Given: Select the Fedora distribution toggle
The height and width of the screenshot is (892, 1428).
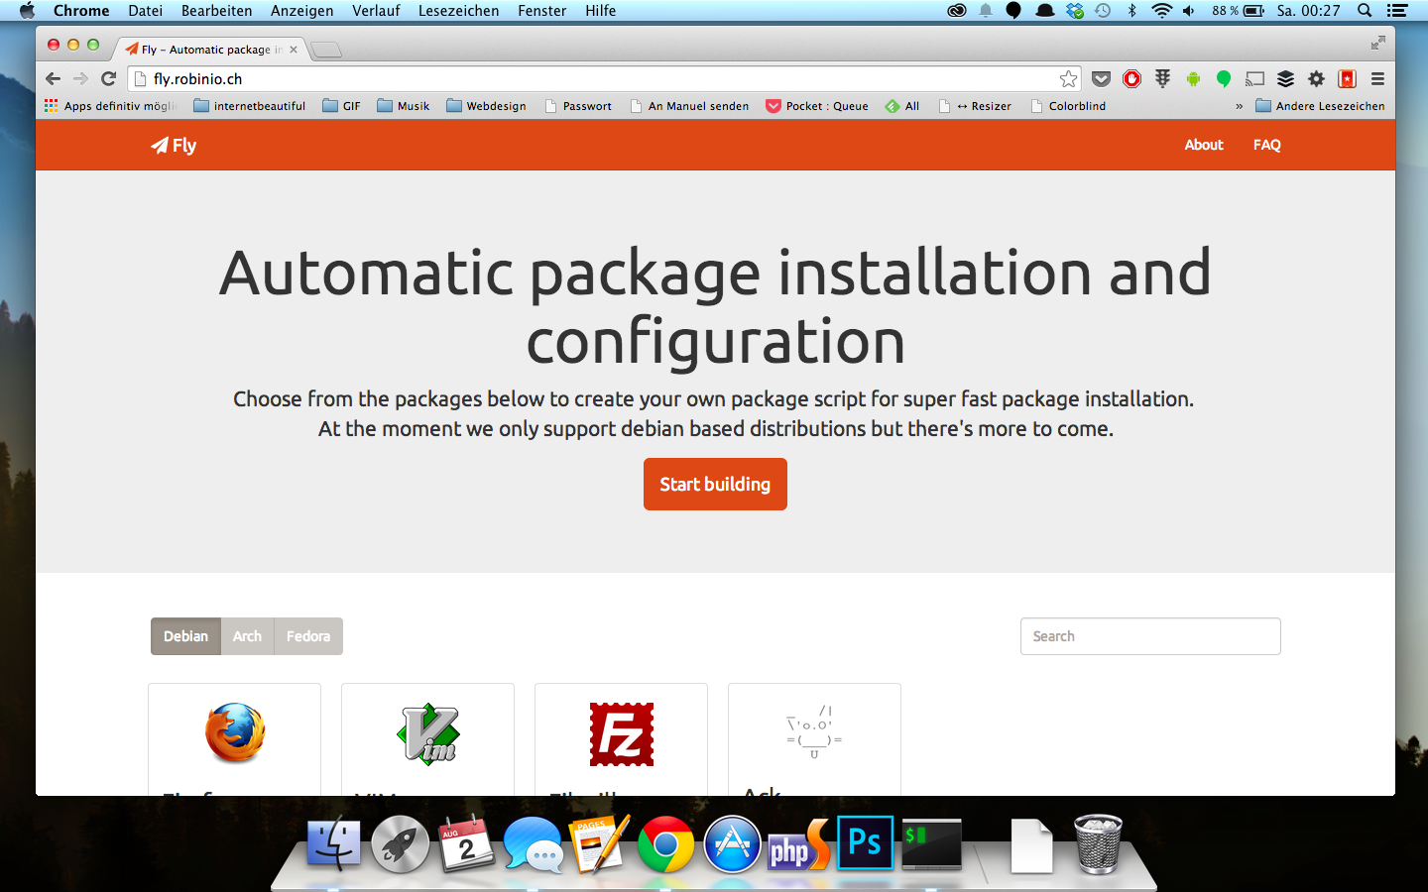Looking at the screenshot, I should pyautogui.click(x=307, y=636).
